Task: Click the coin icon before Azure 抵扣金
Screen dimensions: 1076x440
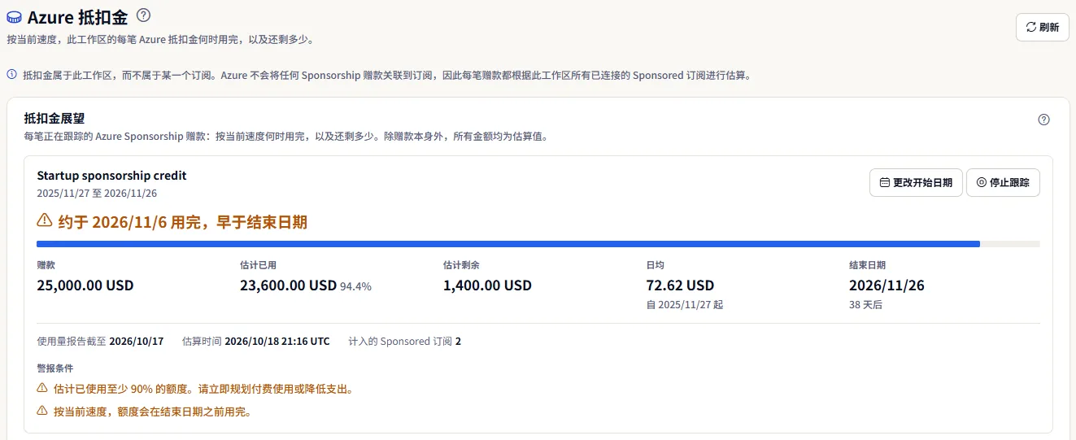Action: point(14,16)
